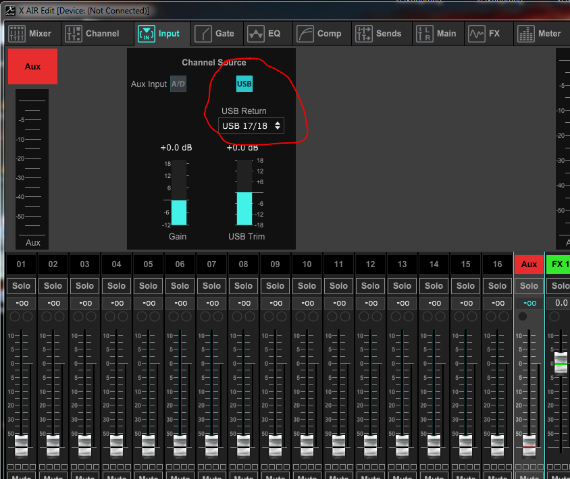
Task: Solo channel 01
Action: click(x=21, y=286)
